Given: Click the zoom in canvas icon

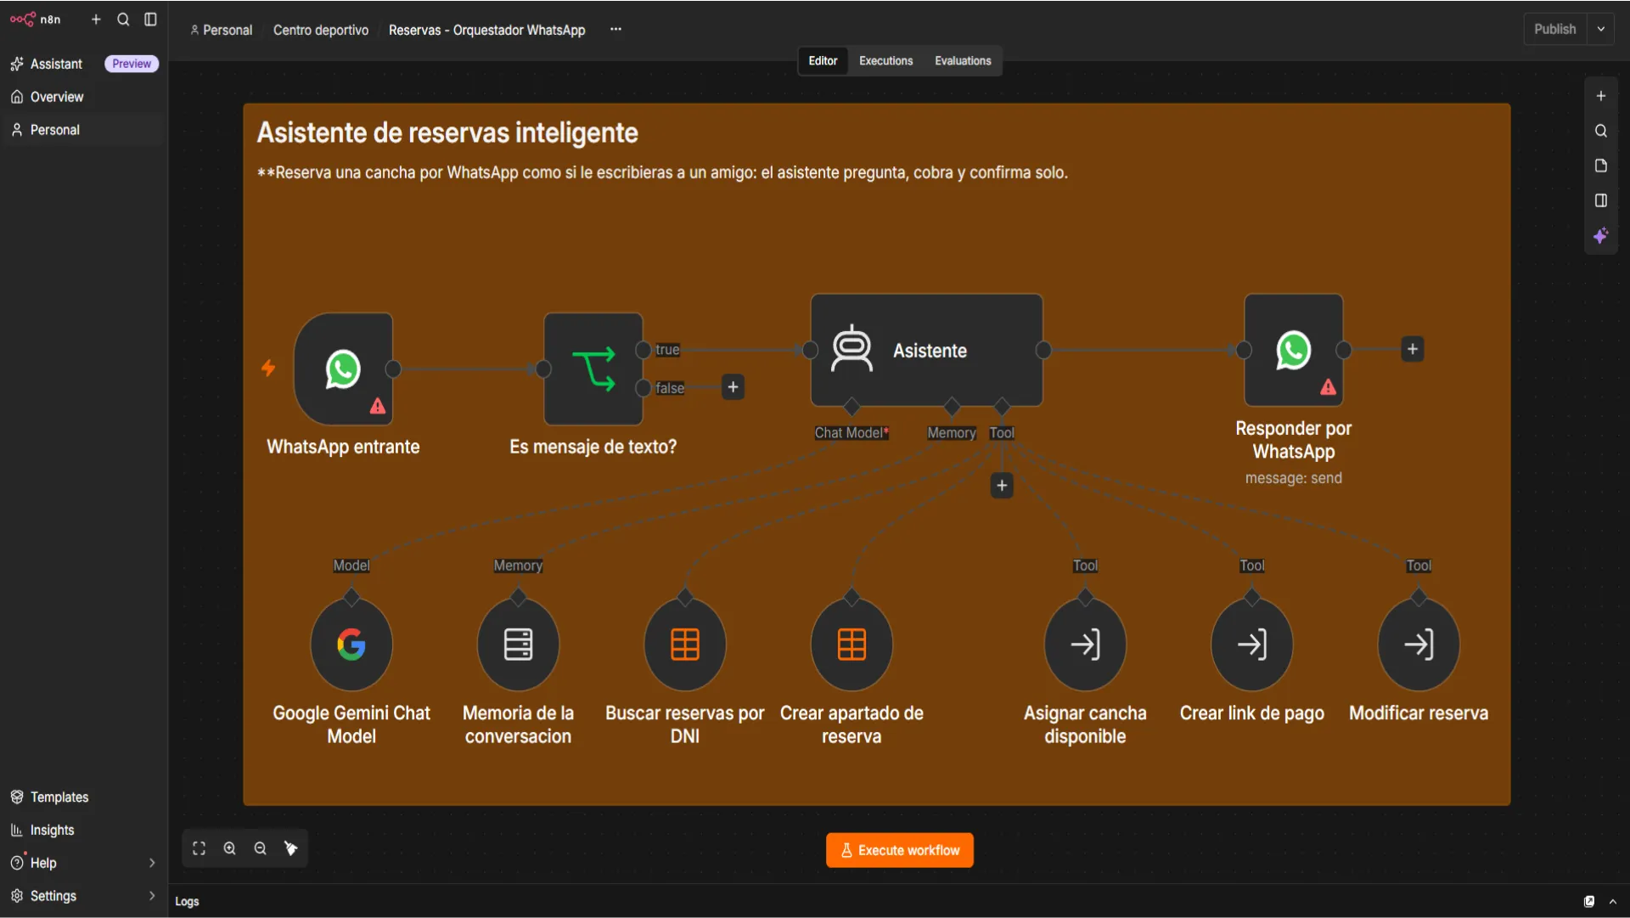Looking at the screenshot, I should pyautogui.click(x=229, y=848).
